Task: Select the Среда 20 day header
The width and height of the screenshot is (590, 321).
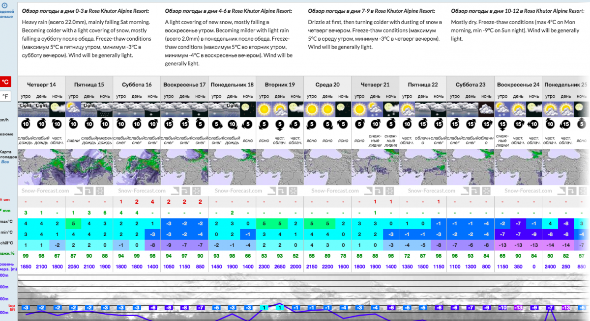Action: tap(327, 84)
